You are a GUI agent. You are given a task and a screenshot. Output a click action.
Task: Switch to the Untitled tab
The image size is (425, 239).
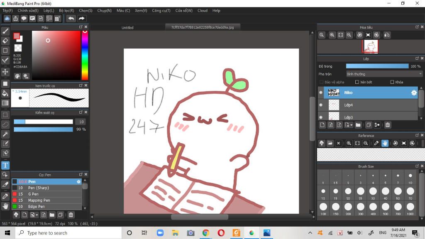[x=127, y=28]
